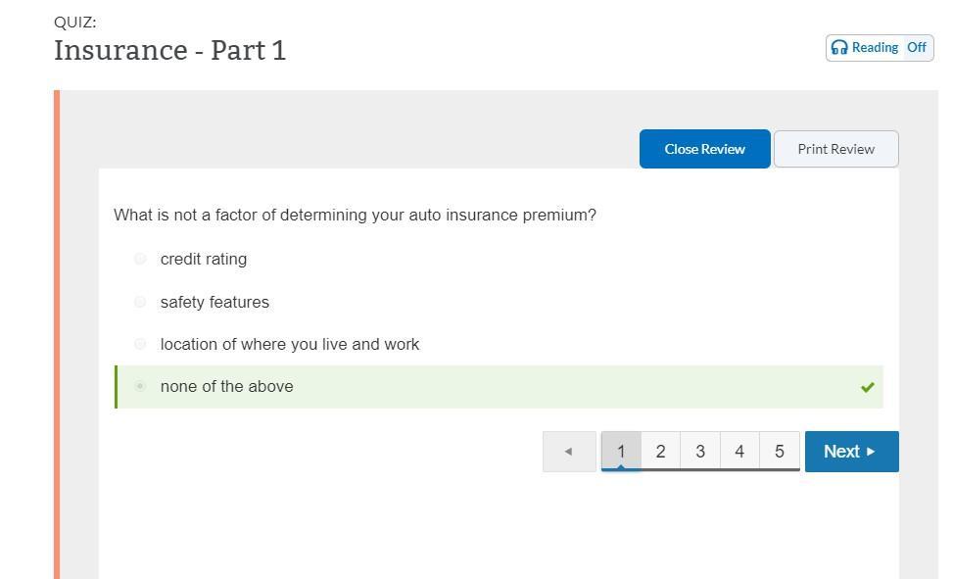Jump to question page 2

[660, 452]
